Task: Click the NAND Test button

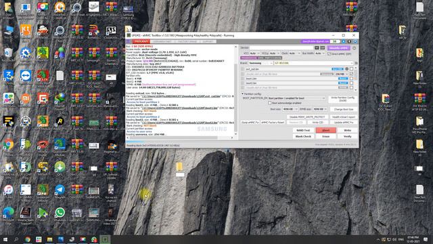Action: point(303,130)
